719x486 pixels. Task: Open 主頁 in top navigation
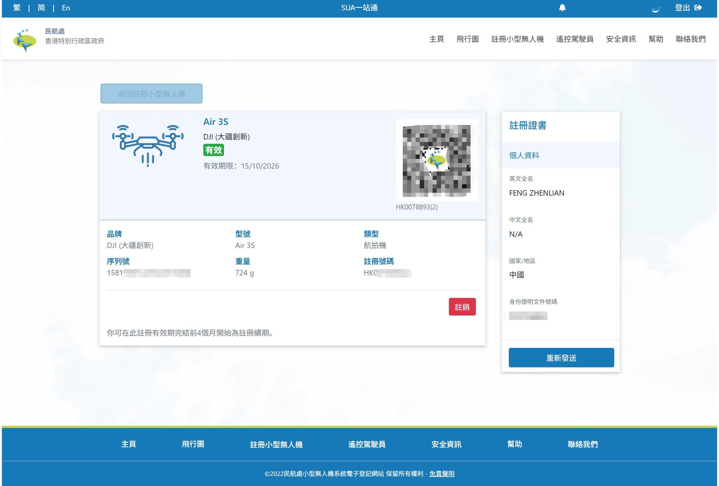coord(436,39)
